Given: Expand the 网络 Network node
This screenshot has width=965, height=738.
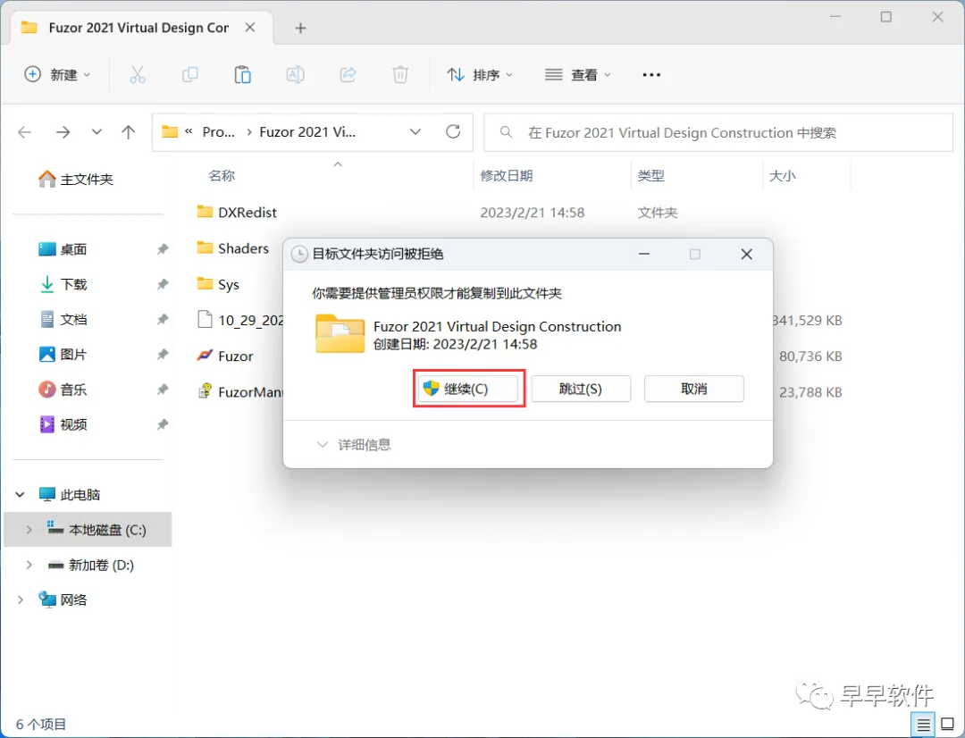Looking at the screenshot, I should 20,600.
